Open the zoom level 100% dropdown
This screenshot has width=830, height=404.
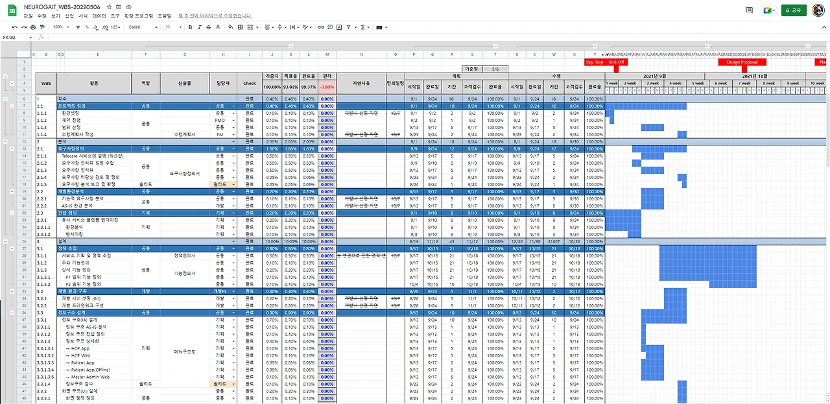click(x=62, y=27)
